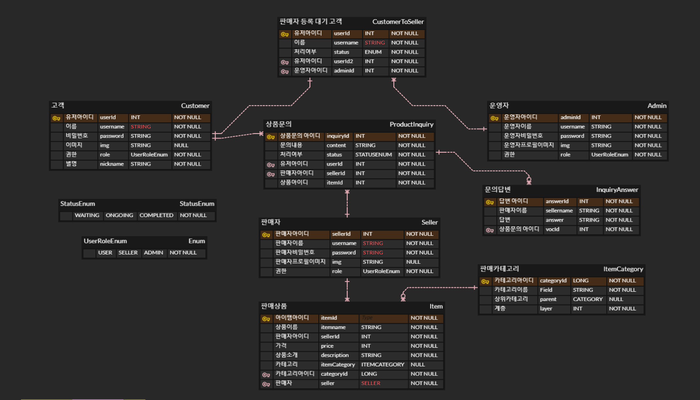Image resolution: width=700 pixels, height=400 pixels.
Task: Click the layer column in ItemCategory
Action: pos(546,308)
